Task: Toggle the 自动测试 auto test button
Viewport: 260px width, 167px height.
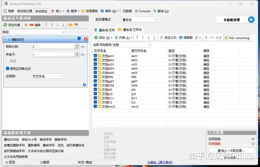Action: coord(41,11)
